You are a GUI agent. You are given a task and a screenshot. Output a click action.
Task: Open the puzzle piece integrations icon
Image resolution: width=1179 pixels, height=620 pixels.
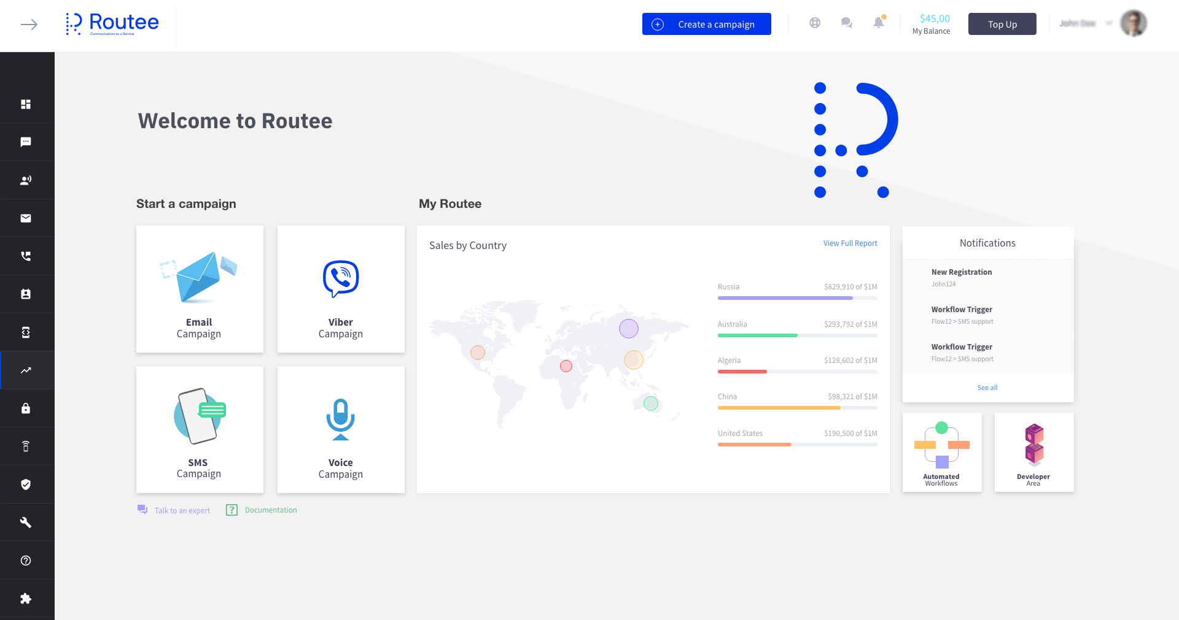point(26,599)
